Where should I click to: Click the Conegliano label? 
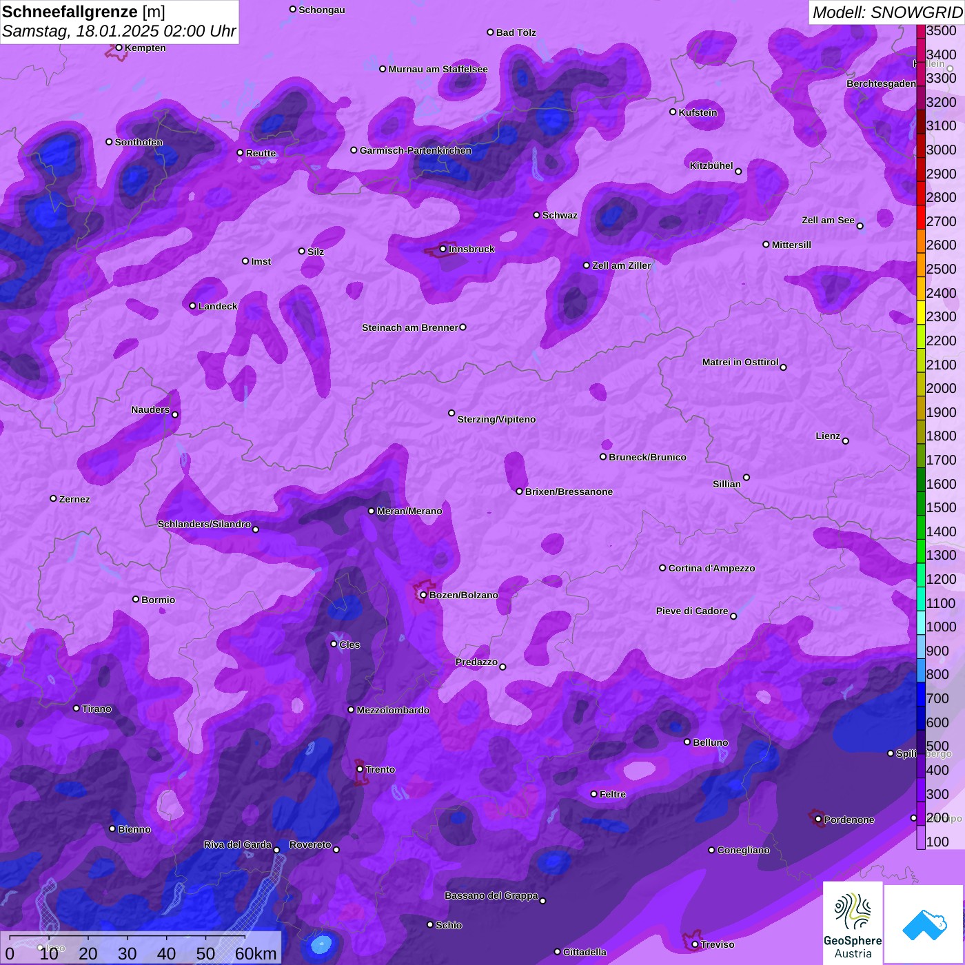tap(743, 850)
